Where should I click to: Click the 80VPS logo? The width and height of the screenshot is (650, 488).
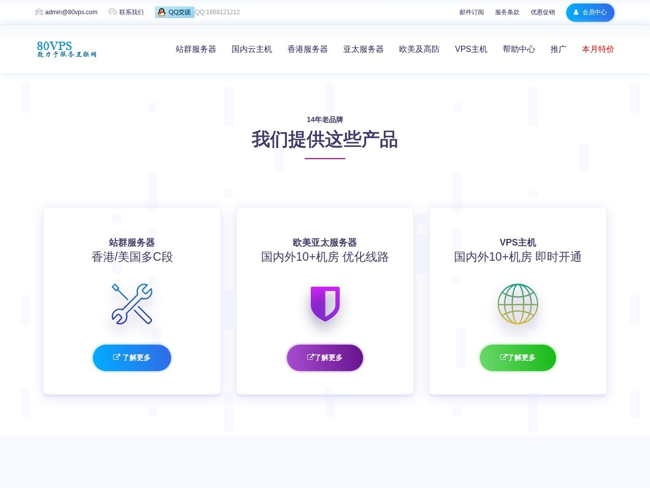point(67,49)
